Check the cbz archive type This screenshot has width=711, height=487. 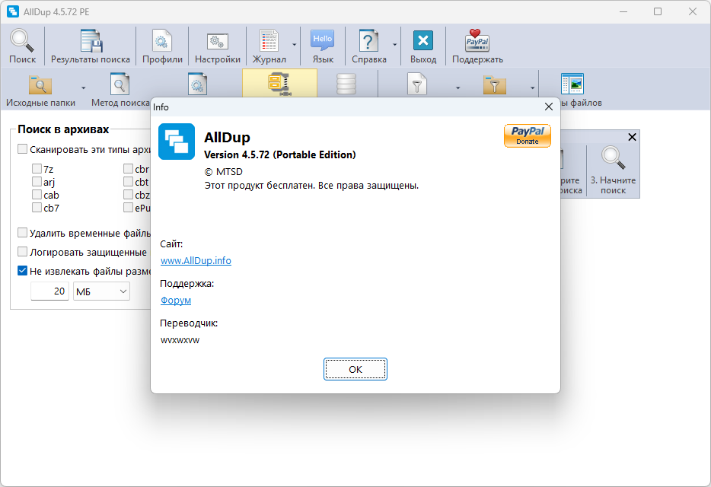tap(129, 195)
